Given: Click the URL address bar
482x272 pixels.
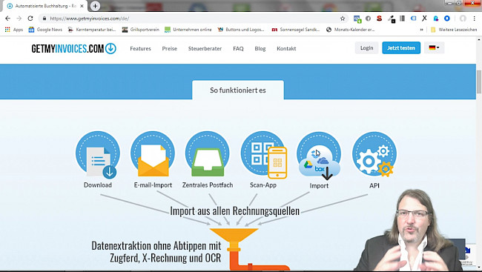Looking at the screenshot, I should (194, 19).
